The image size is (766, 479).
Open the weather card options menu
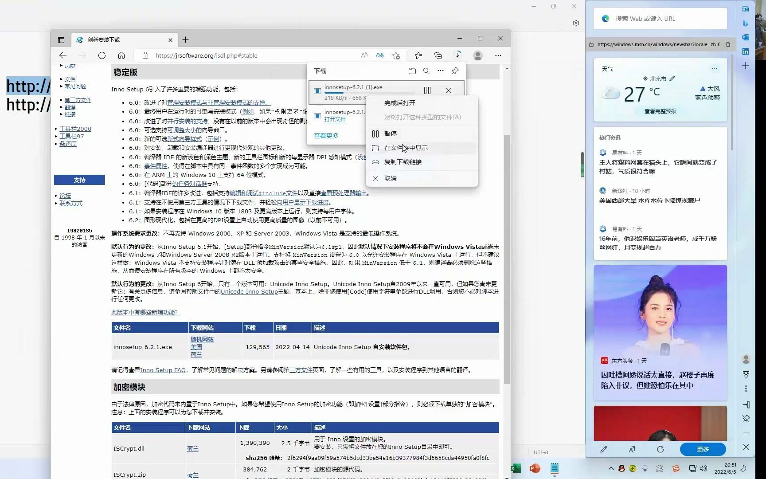pyautogui.click(x=715, y=69)
